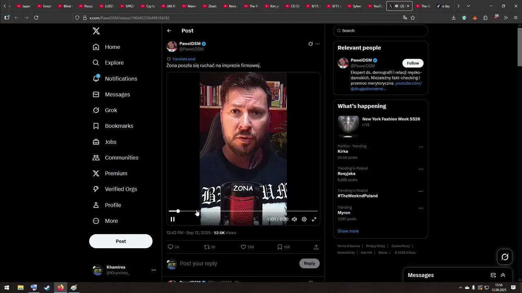Open browser extensions icon
The height and width of the screenshot is (293, 522).
pyautogui.click(x=485, y=18)
